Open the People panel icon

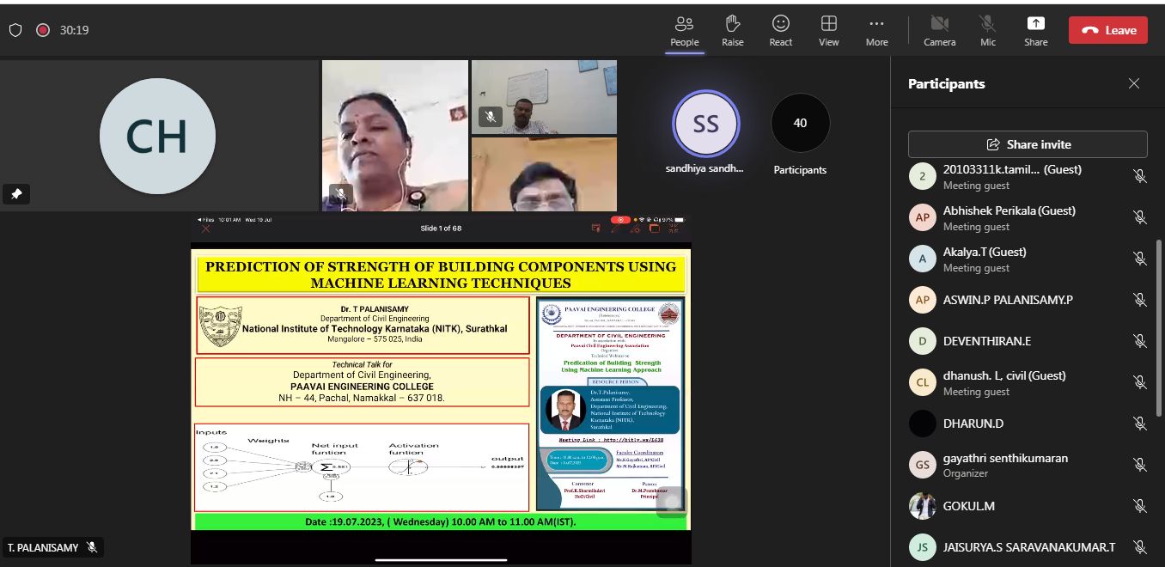684,29
